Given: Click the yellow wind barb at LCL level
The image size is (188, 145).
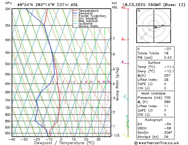Looking at the screenshot, I should point(126,136).
